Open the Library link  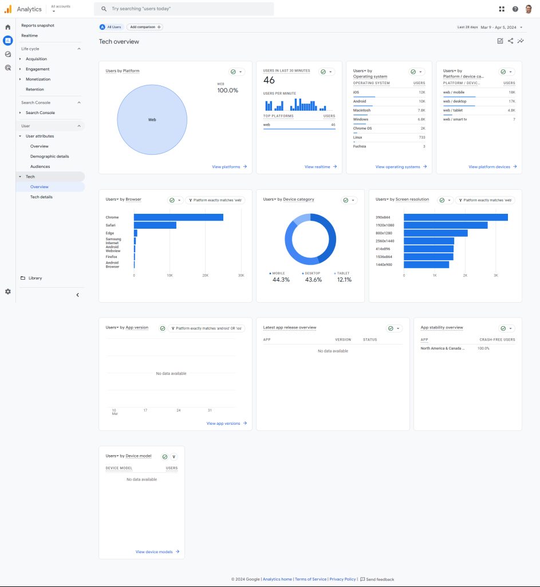31,278
